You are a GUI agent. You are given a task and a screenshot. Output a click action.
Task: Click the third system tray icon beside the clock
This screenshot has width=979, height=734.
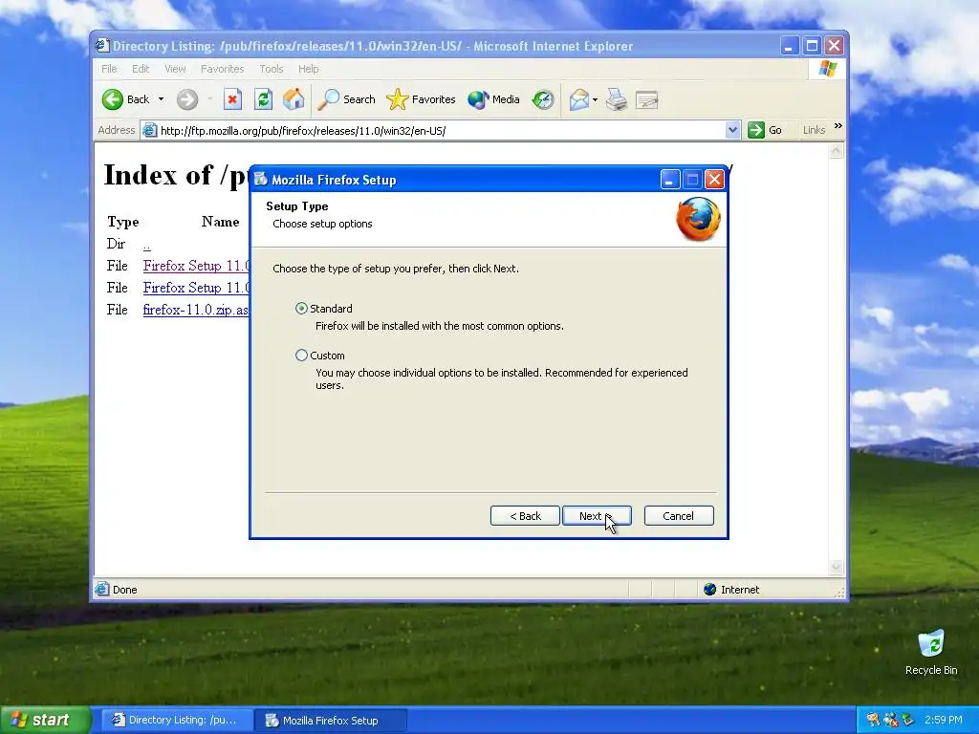click(x=908, y=720)
